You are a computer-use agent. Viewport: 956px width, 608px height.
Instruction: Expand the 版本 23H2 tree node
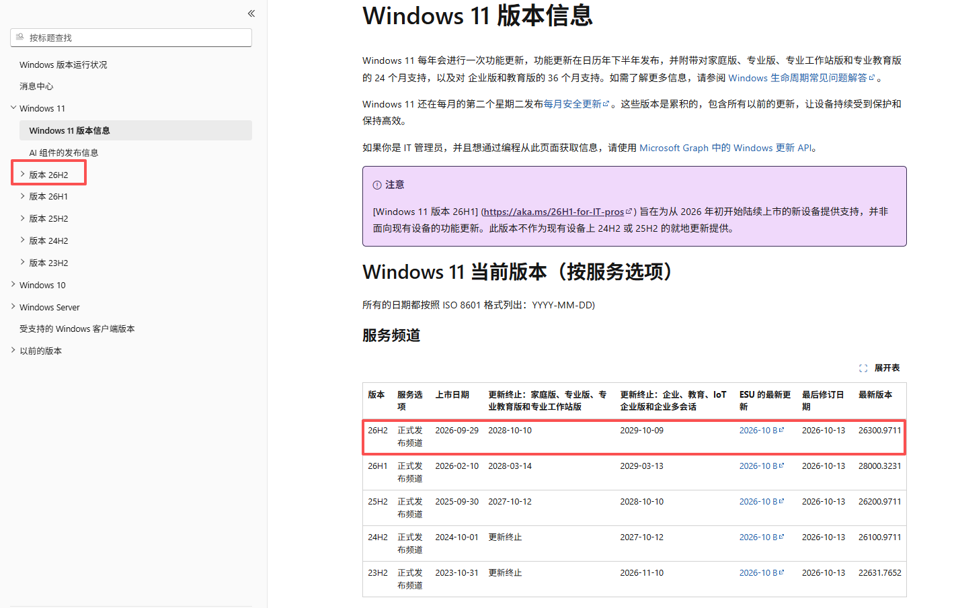click(x=22, y=263)
